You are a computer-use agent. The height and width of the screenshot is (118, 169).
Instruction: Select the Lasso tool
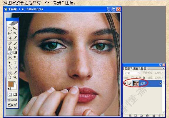coord(10,33)
